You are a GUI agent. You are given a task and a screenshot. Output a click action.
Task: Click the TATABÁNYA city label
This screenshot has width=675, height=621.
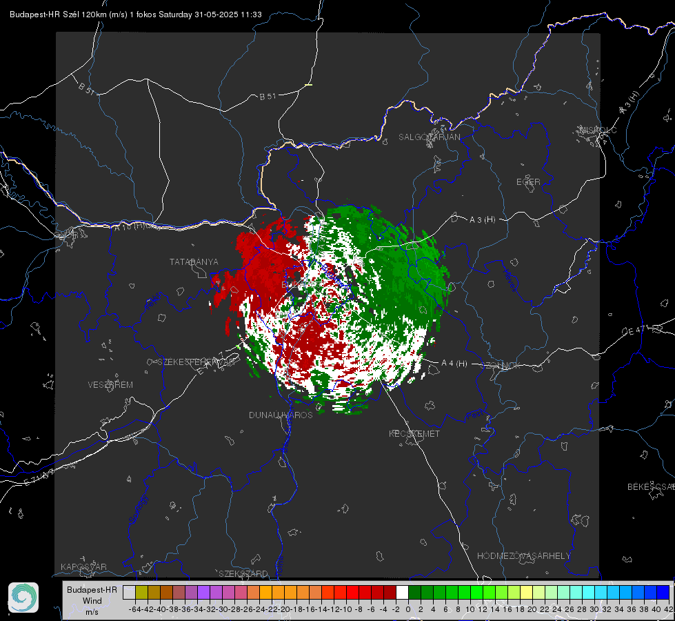(194, 262)
